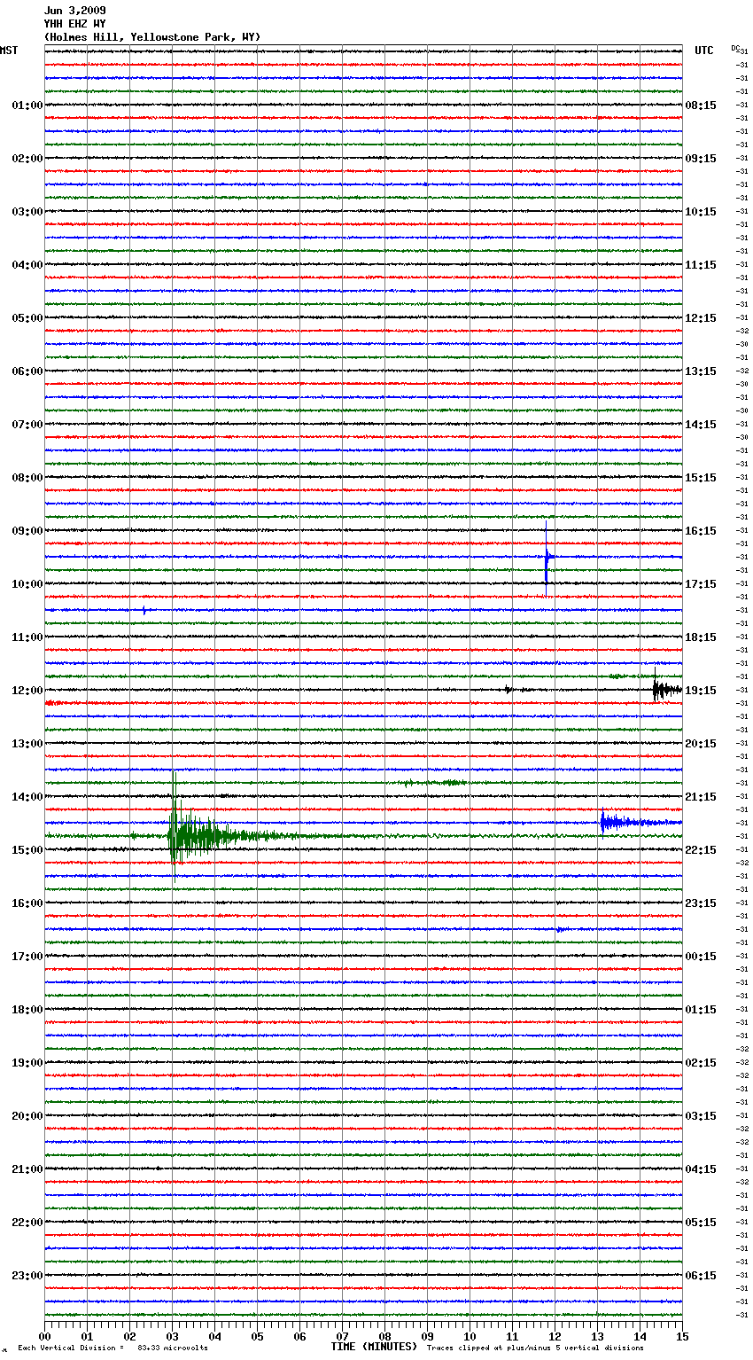Select the 01:00 MST row label

pyautogui.click(x=27, y=106)
